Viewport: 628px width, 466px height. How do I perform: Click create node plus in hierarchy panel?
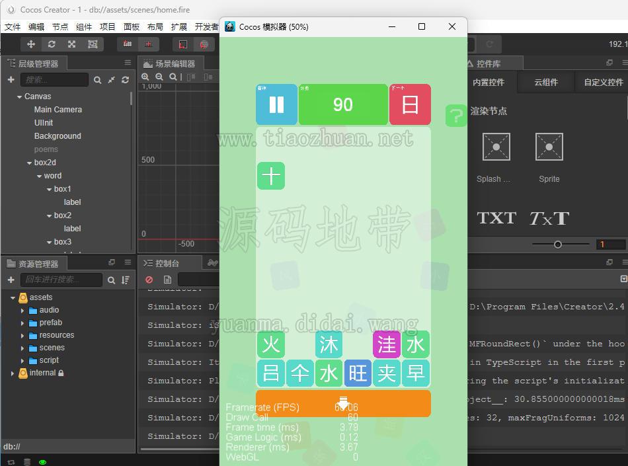point(11,80)
